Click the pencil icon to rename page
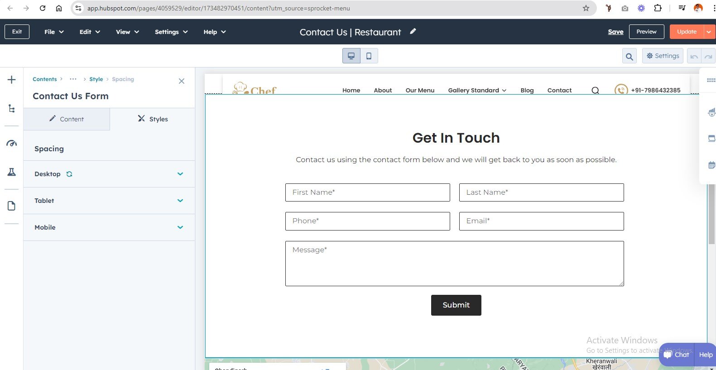 (x=413, y=31)
